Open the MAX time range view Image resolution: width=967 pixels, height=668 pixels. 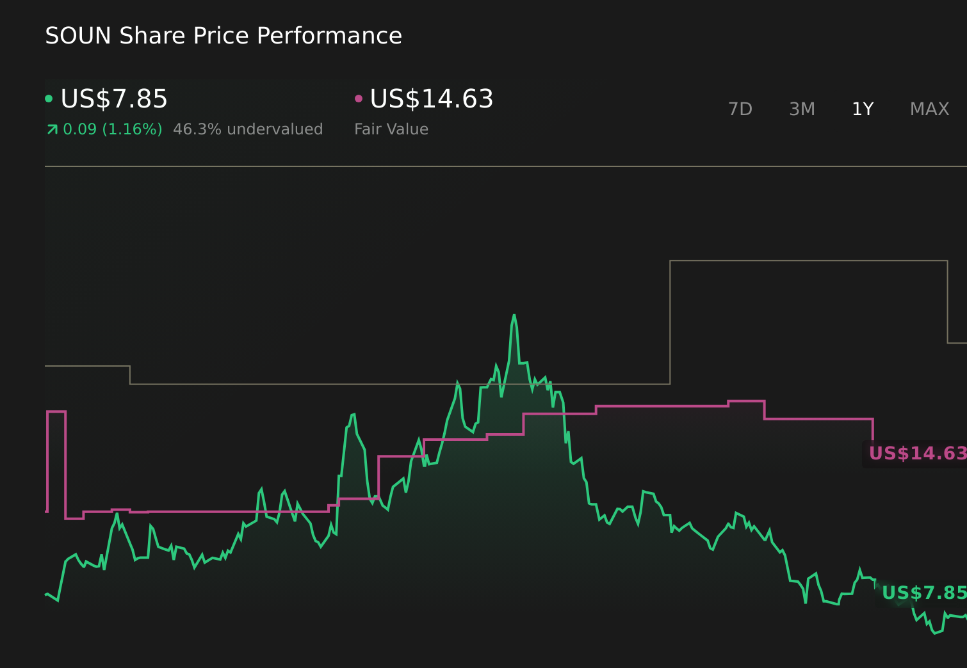(x=929, y=109)
